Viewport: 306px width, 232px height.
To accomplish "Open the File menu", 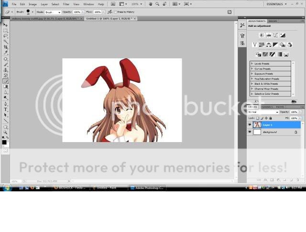I will tap(14, 4).
